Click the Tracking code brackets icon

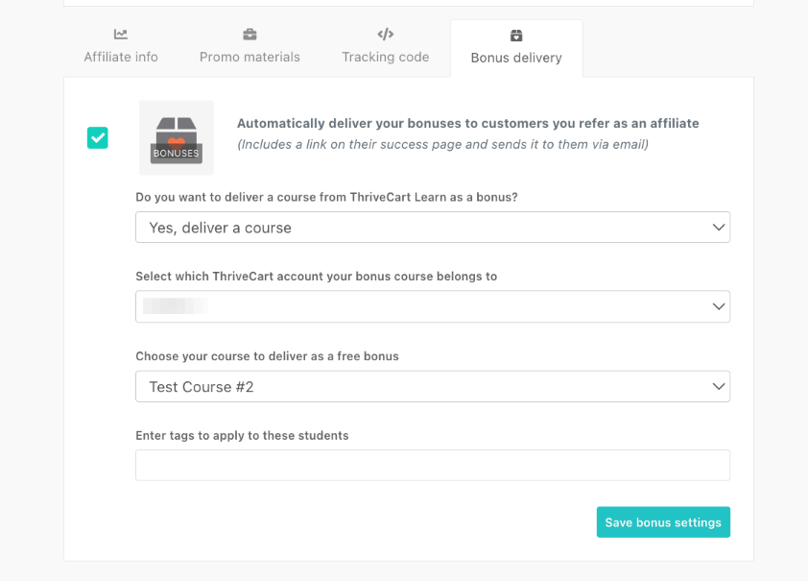(386, 35)
